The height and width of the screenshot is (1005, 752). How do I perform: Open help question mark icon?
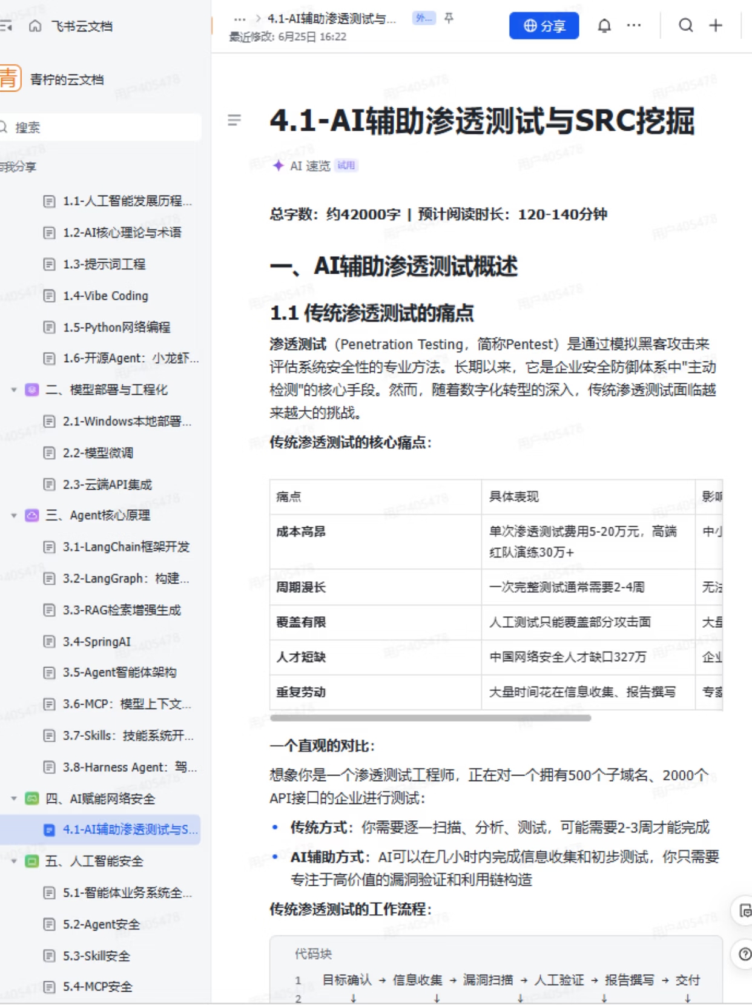point(745,955)
